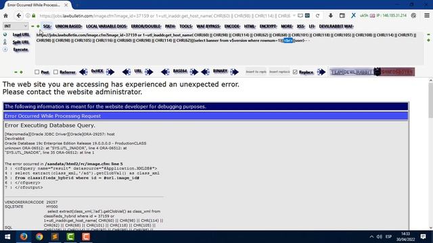Click inside the HackBar URL text area
The width and height of the screenshot is (433, 243).
pos(229,49)
